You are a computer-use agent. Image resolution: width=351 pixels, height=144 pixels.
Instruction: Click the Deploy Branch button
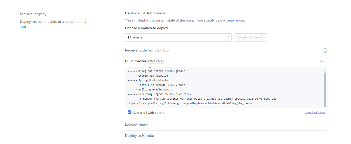tap(250, 37)
